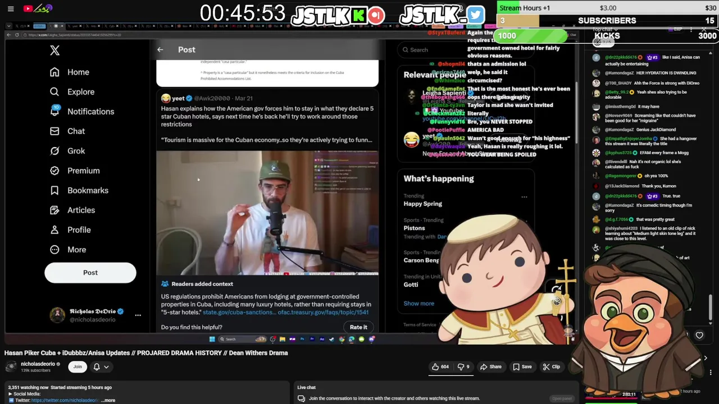The height and width of the screenshot is (404, 719).
Task: Click the nicholasdeorio channel avatar
Action: [x=11, y=366]
